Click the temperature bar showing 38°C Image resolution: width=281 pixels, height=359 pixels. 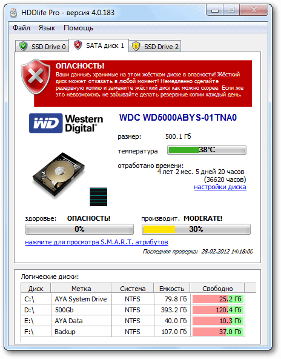click(207, 150)
